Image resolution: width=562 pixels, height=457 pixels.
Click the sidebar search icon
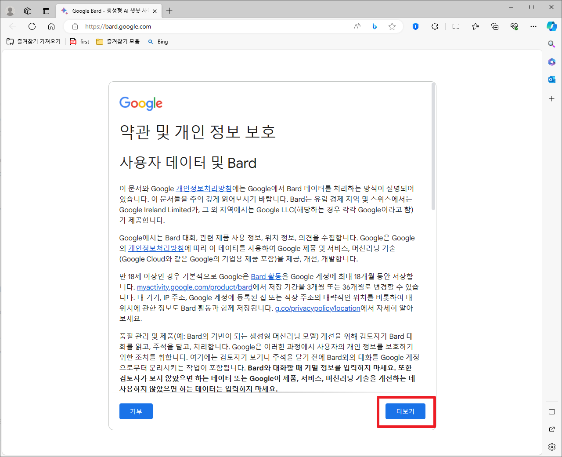(552, 44)
